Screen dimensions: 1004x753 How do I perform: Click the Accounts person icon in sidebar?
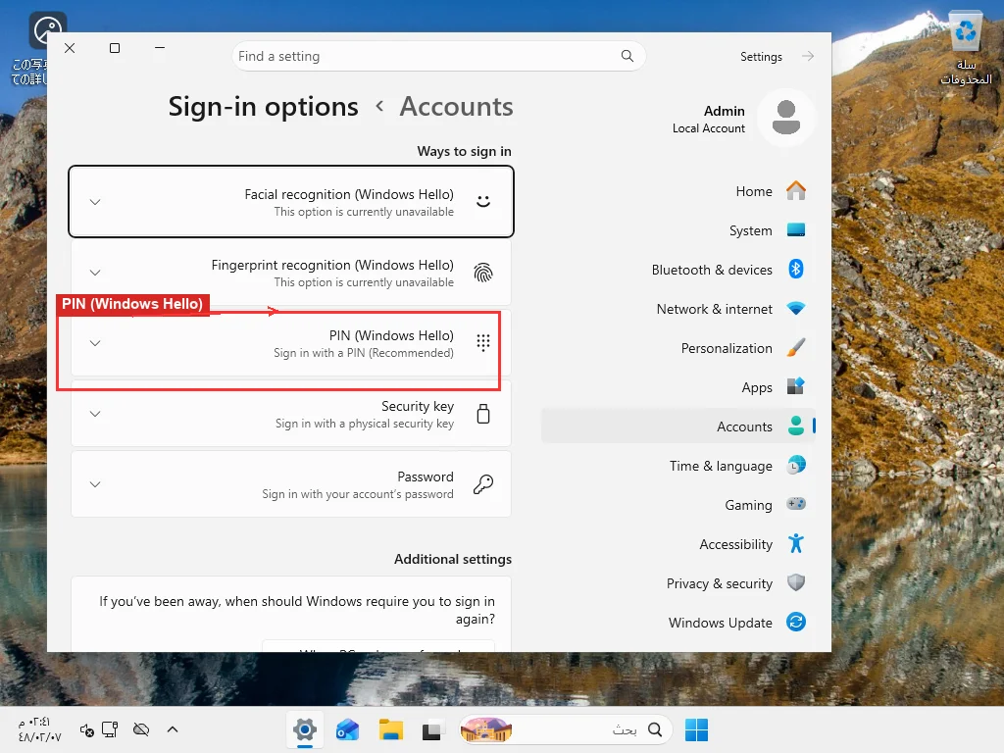click(796, 426)
